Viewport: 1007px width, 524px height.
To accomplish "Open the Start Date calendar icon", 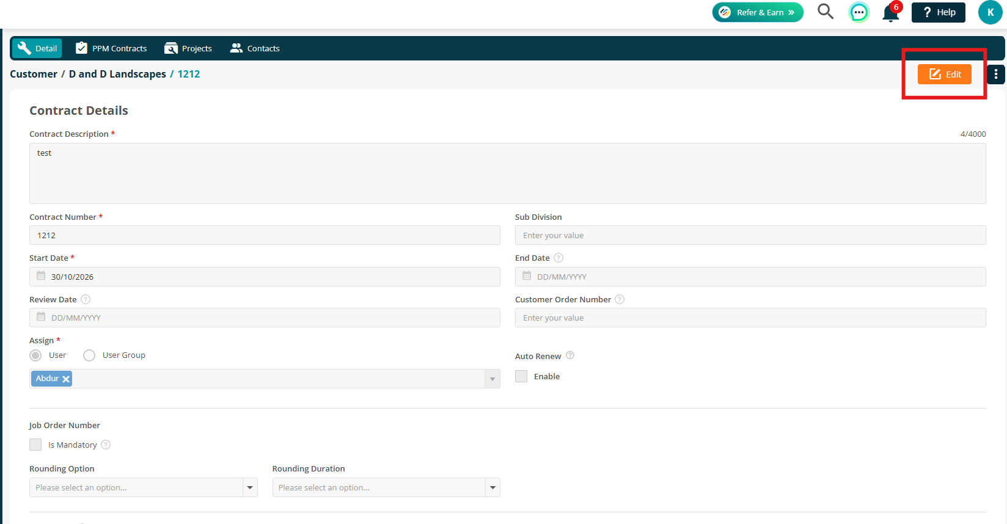I will 41,276.
